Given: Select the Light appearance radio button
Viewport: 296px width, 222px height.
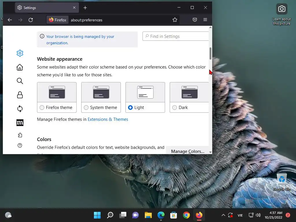Looking at the screenshot, I should click(130, 108).
